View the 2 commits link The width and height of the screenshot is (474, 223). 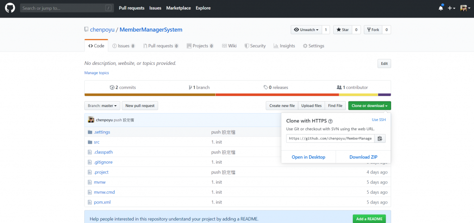[x=123, y=88]
